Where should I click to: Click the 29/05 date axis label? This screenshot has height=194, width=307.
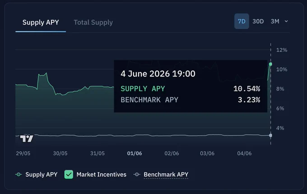click(x=23, y=153)
